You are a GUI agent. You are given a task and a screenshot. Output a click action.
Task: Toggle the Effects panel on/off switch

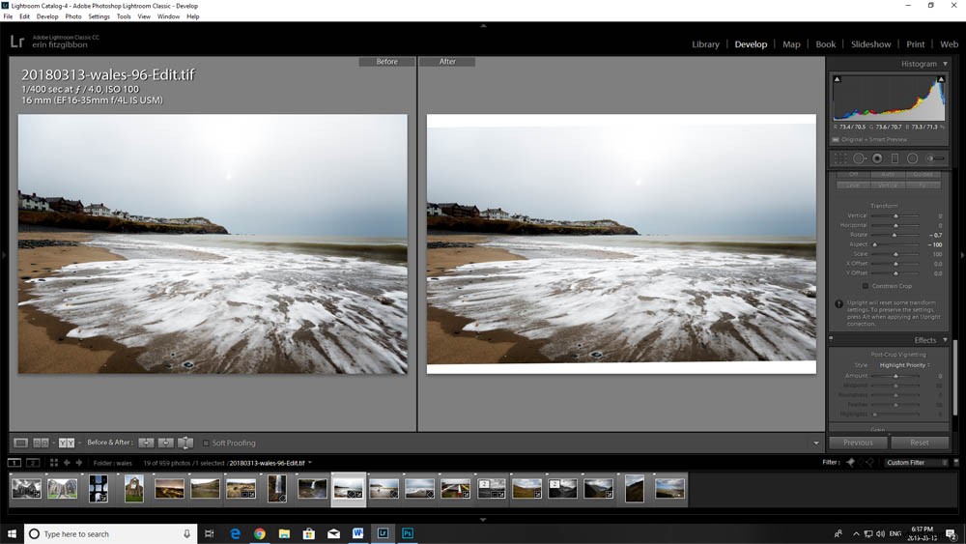[831, 339]
